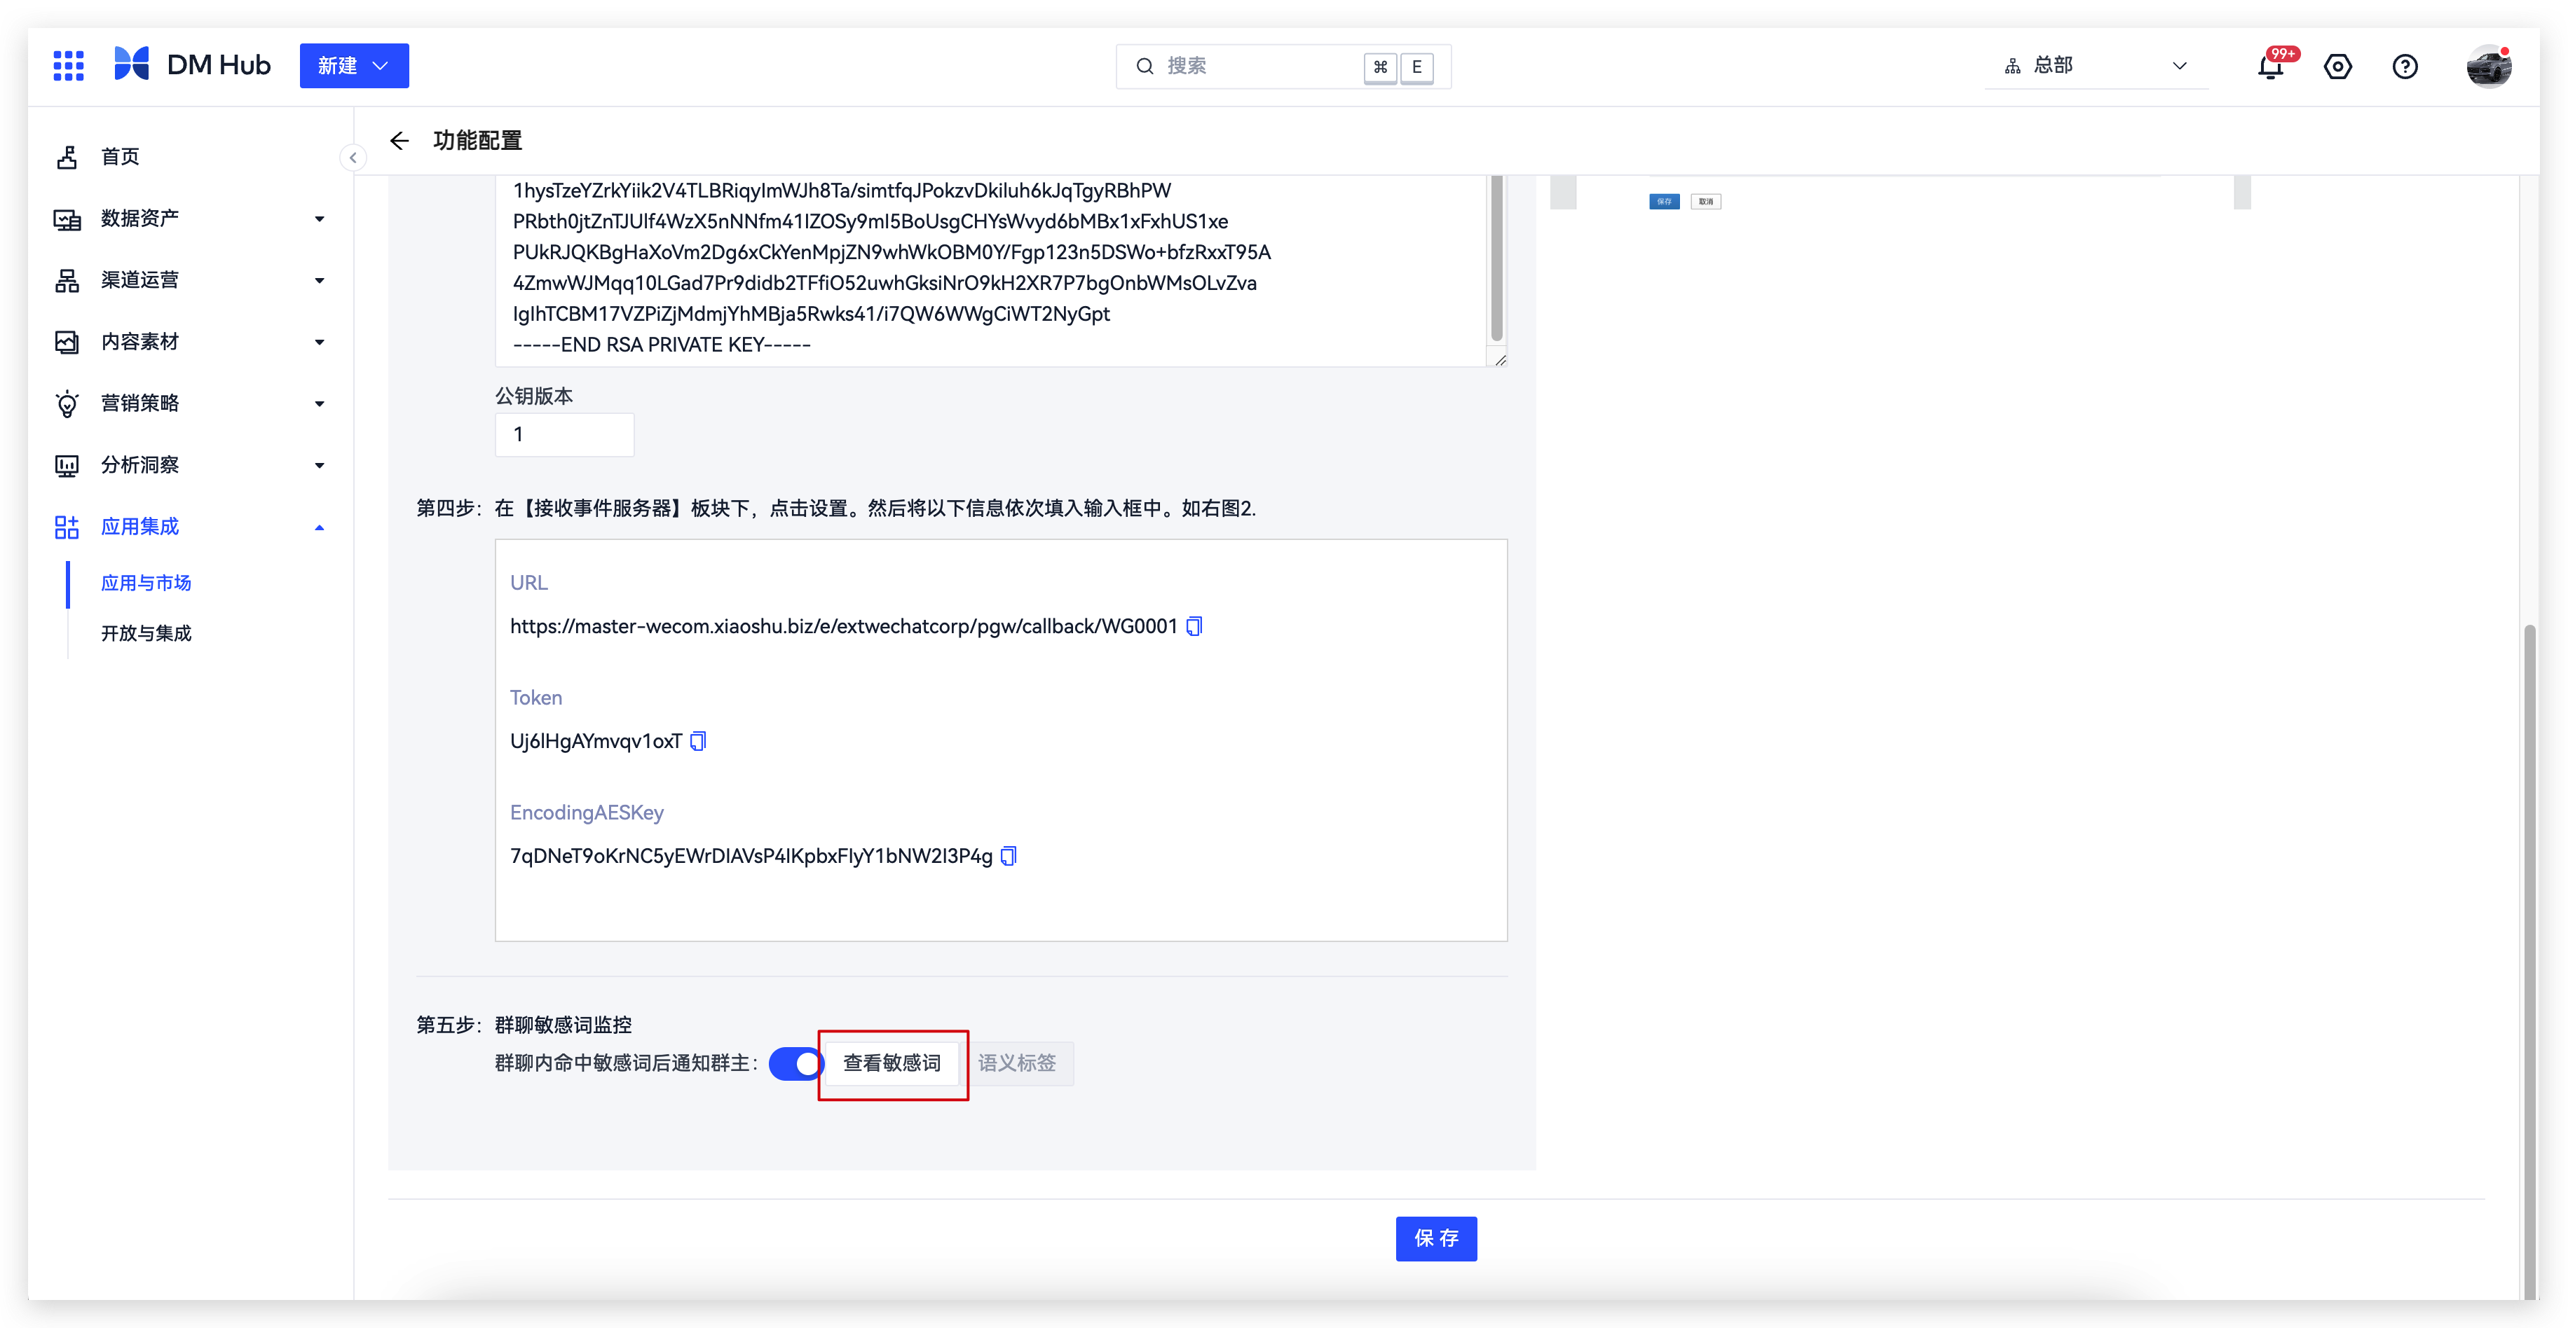Click the textarea resize handle corner
The height and width of the screenshot is (1328, 2568).
tap(1499, 359)
